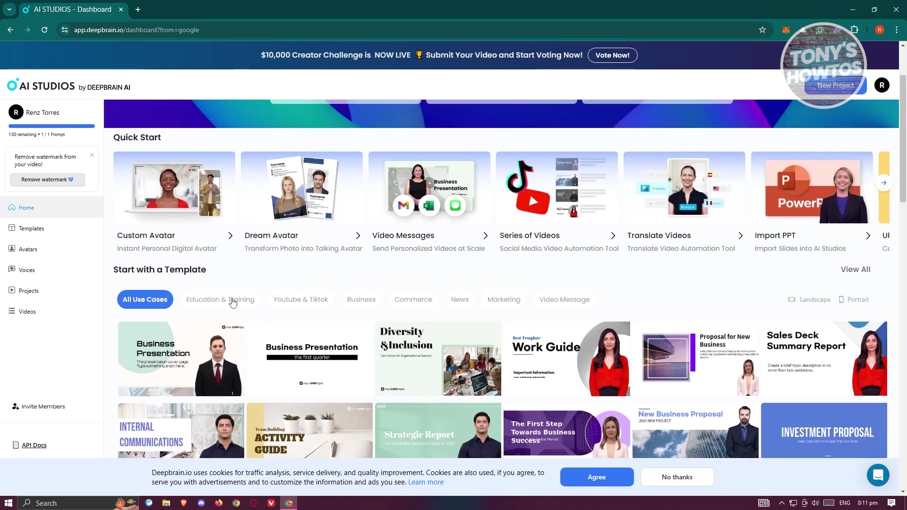Open the Diversity & Inclusion template

(x=438, y=359)
